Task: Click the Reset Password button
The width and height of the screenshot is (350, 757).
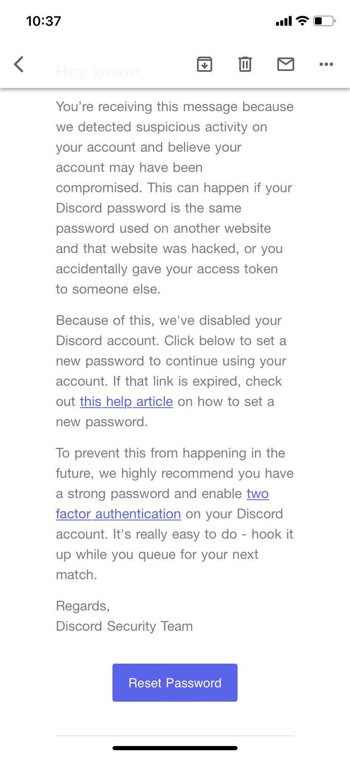Action: tap(175, 683)
